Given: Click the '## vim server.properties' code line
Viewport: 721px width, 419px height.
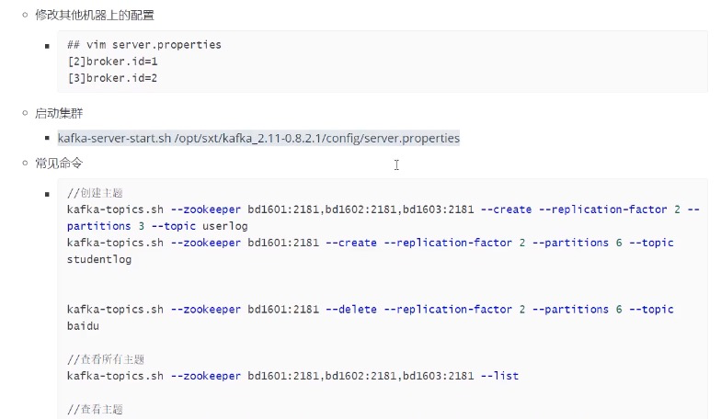Looking at the screenshot, I should 144,45.
